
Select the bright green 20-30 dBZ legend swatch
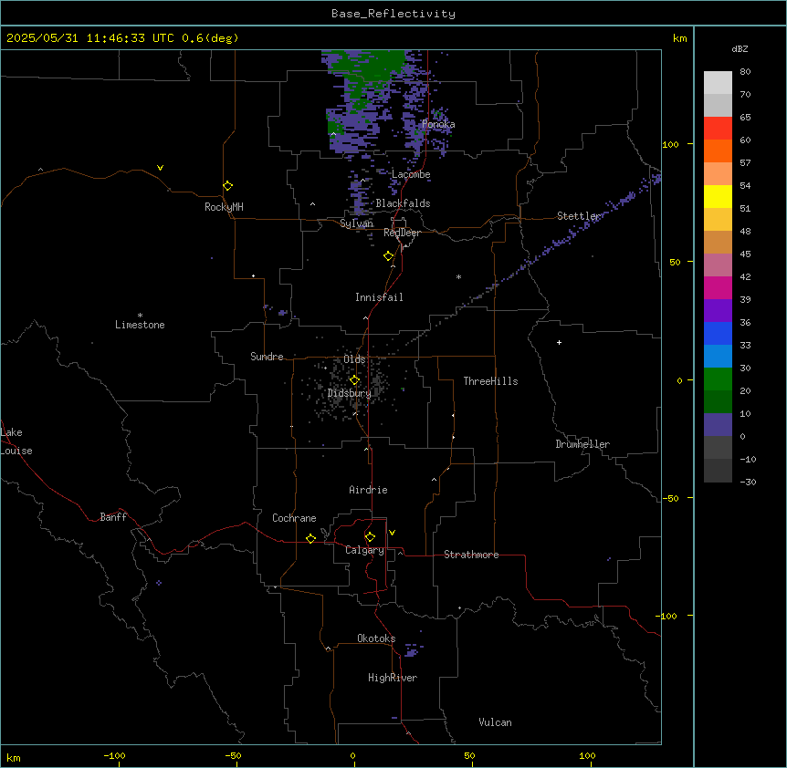tap(718, 379)
